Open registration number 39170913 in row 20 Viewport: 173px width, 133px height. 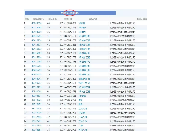point(36,104)
